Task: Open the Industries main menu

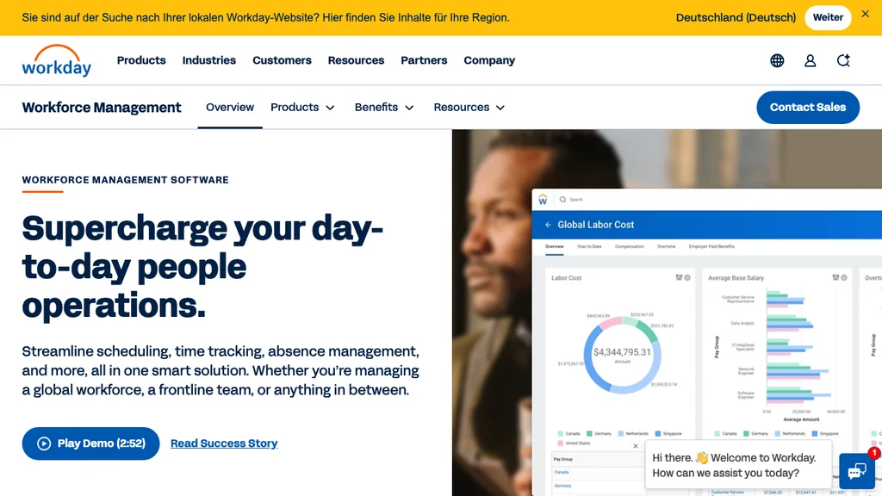Action: tap(209, 60)
